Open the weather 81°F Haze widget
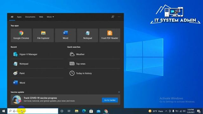The height and width of the screenshot is (114, 203). coord(156,111)
